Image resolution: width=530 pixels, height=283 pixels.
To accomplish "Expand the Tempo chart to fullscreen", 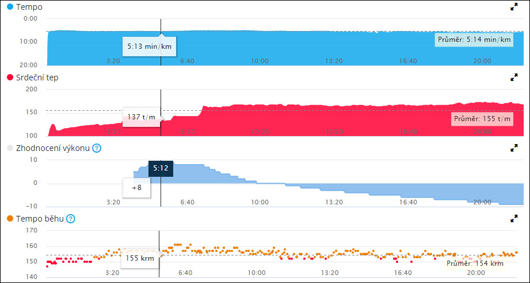I will pyautogui.click(x=514, y=7).
